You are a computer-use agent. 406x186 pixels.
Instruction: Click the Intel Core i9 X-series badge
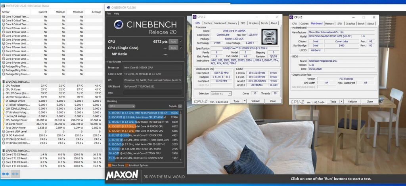click(269, 36)
